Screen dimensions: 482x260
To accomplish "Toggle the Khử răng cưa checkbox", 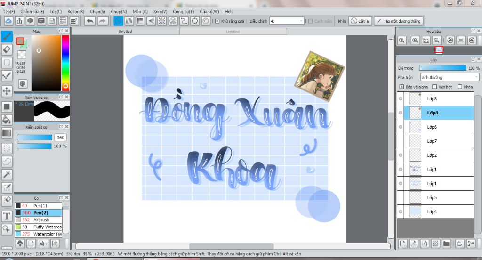I will [x=217, y=21].
